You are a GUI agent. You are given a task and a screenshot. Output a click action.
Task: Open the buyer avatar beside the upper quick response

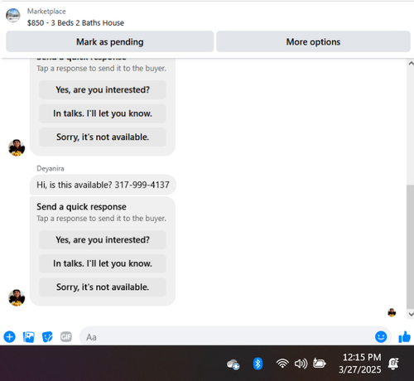click(17, 147)
